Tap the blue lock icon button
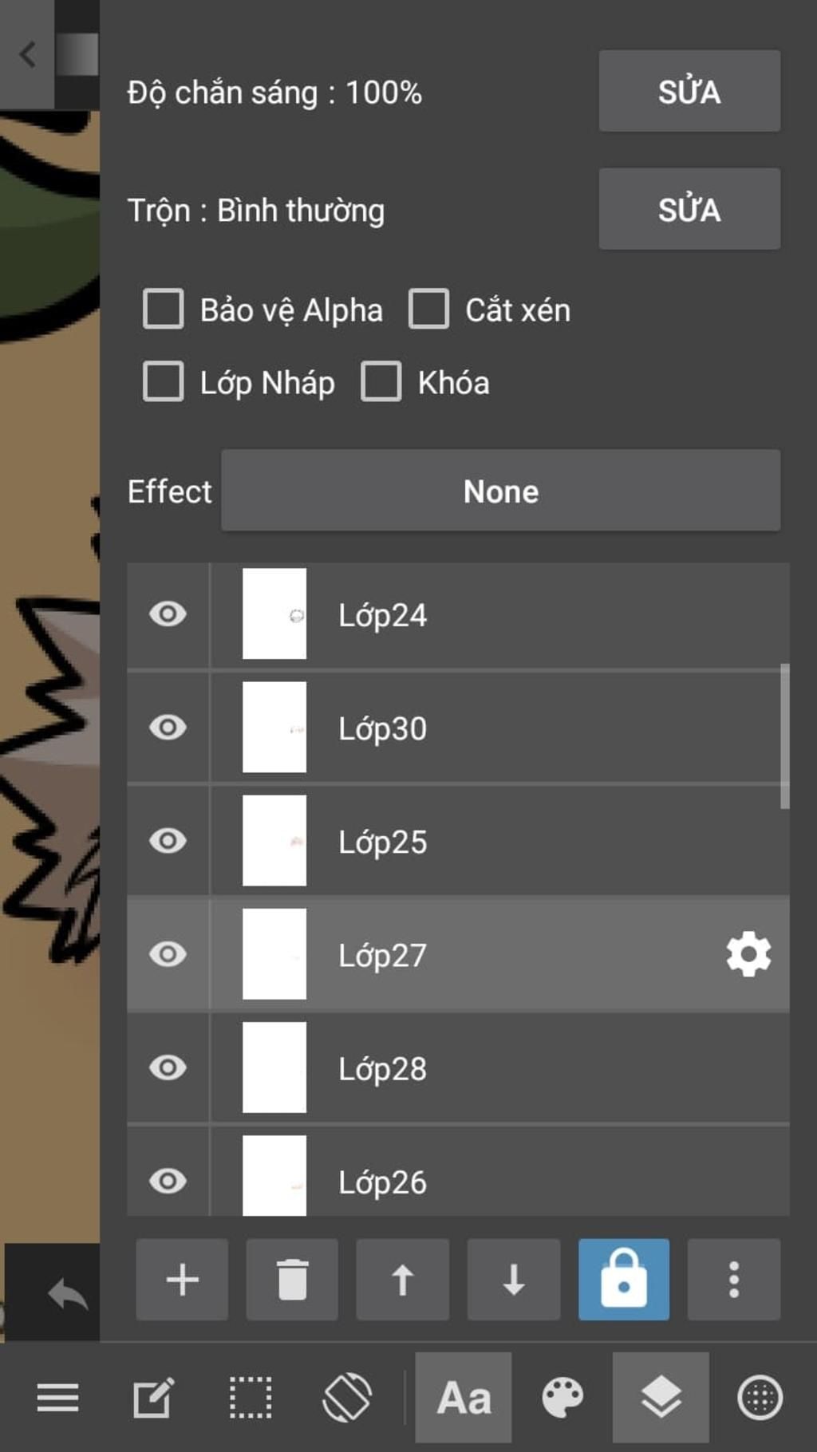The height and width of the screenshot is (1452, 817). (x=624, y=1280)
